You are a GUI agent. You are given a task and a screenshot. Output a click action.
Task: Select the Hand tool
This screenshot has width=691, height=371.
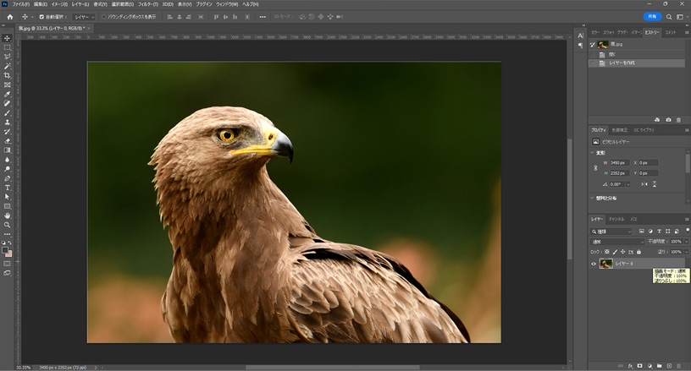[x=7, y=216]
